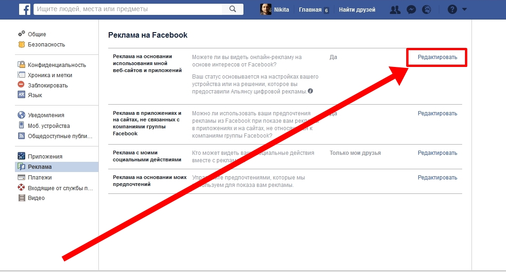Open the Платежи settings section
Screen dimensions: 506x272
[x=40, y=178]
